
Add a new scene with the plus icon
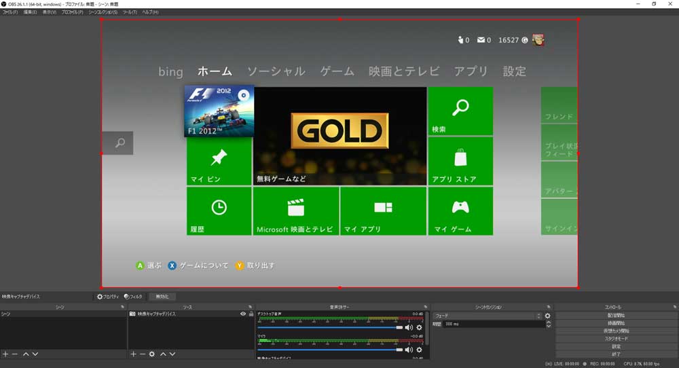[5, 354]
